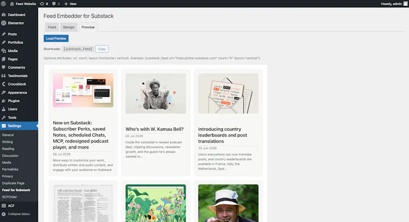Click the Tools wrench icon
The image size is (409, 222).
point(4,117)
